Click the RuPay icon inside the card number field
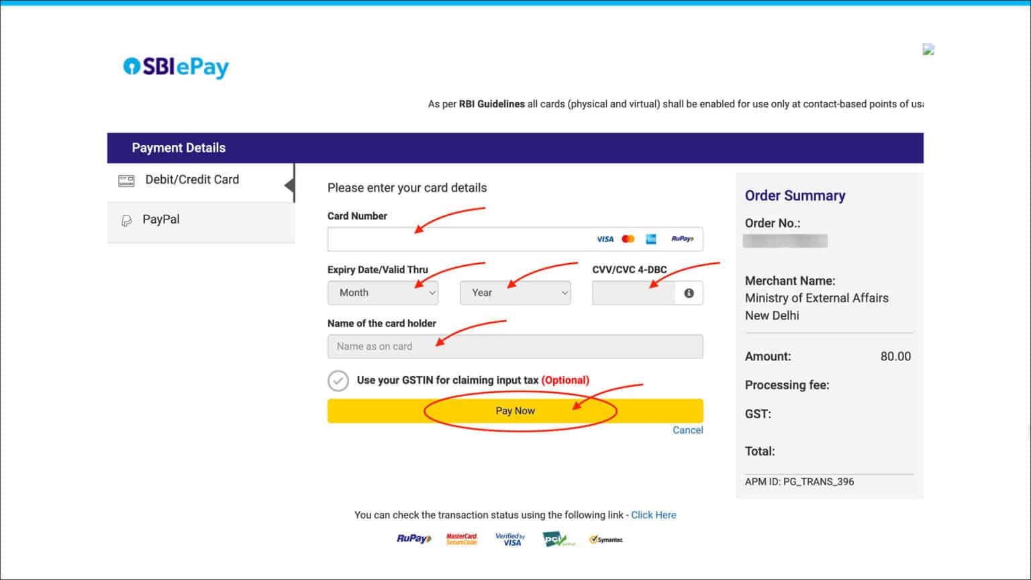The height and width of the screenshot is (580, 1031). pyautogui.click(x=682, y=239)
